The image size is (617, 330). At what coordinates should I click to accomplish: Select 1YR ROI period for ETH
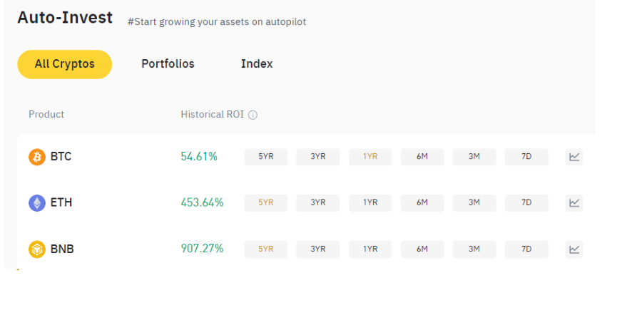[x=370, y=203]
